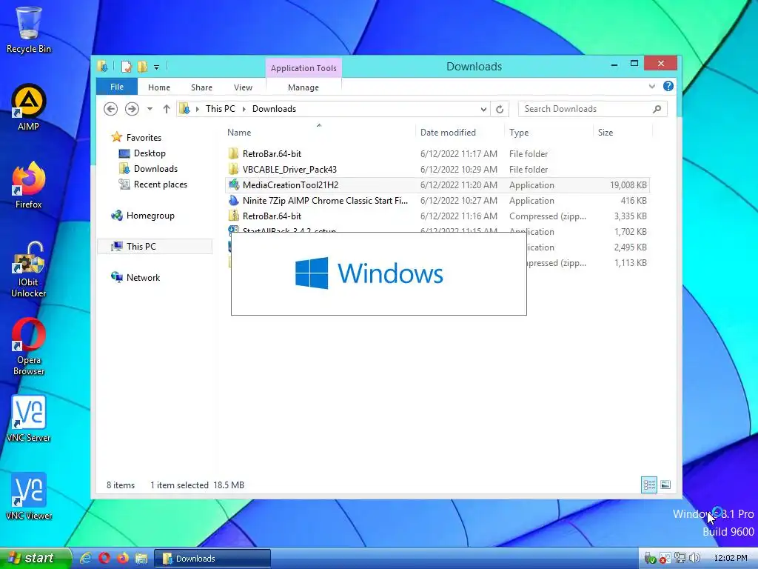Image resolution: width=758 pixels, height=569 pixels.
Task: Select the RetroBar.64-bit file folder row
Action: 437,154
